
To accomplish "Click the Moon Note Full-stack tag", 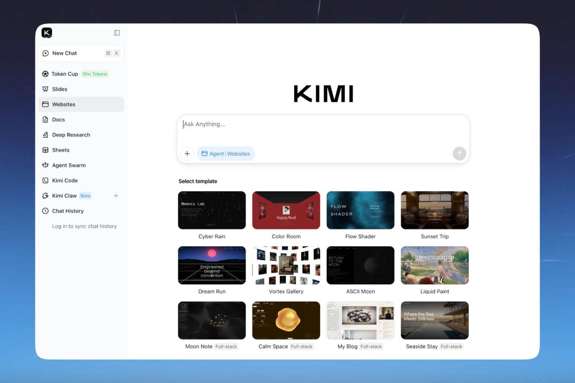I will [226, 347].
